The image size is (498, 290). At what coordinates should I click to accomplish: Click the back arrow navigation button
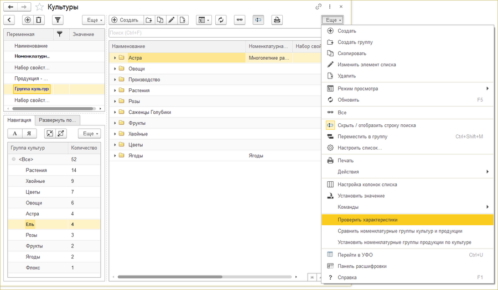pos(10,7)
